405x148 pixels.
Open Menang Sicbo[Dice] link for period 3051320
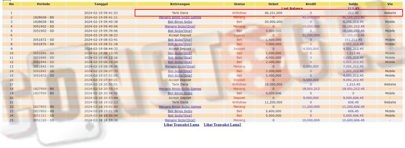point(180,120)
